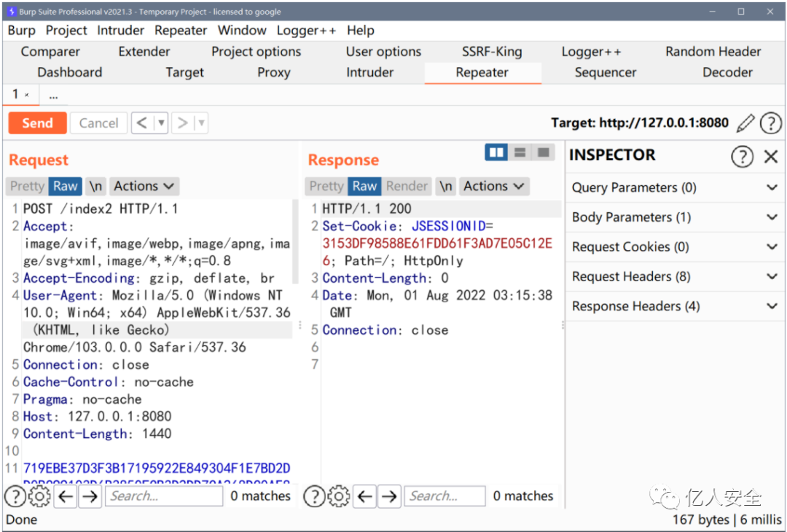Select side-by-side split layout icon
Screen dimensions: 787x532
coord(496,152)
